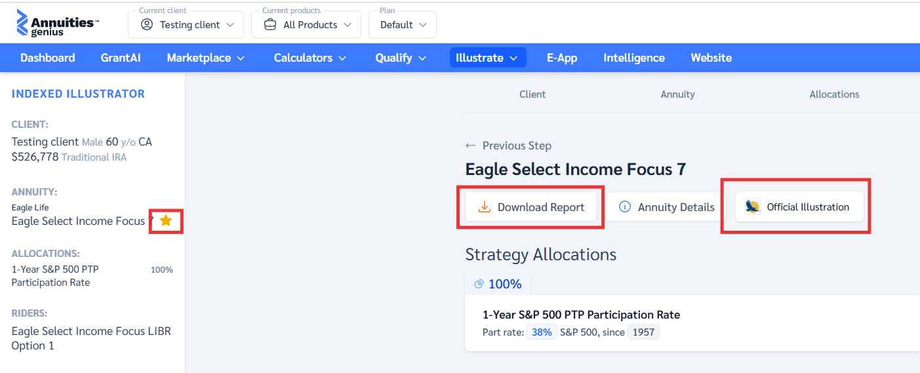
Task: Click the person icon in Current client
Action: [x=147, y=25]
